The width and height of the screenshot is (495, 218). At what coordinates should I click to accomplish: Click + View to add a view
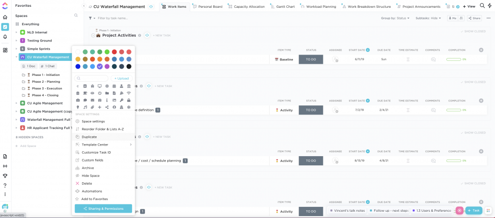[469, 6]
